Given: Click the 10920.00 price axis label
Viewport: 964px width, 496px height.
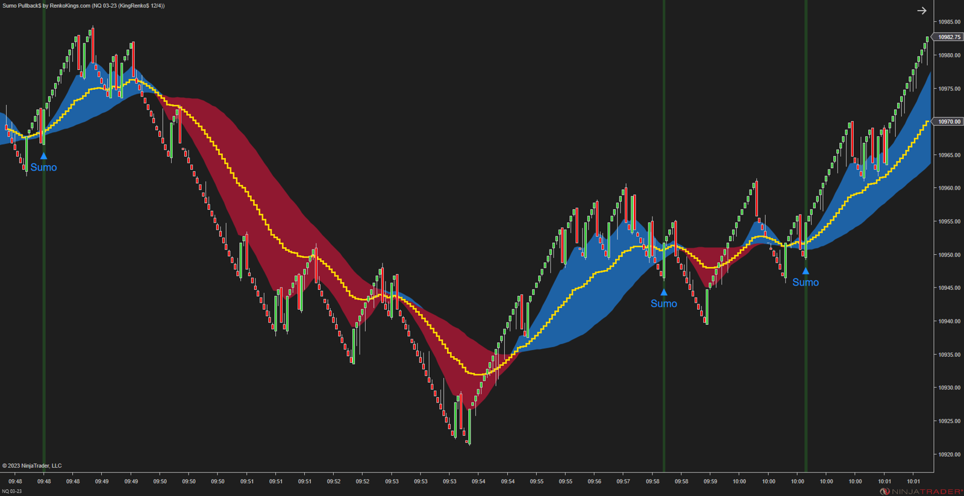Looking at the screenshot, I should (949, 454).
